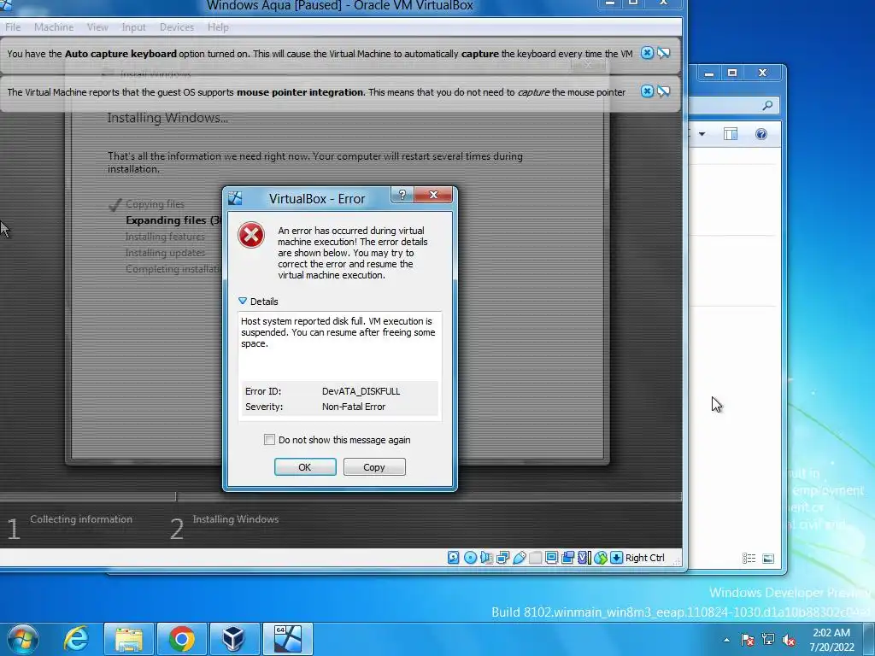Dismiss the mouse pointer integration notification

[647, 91]
